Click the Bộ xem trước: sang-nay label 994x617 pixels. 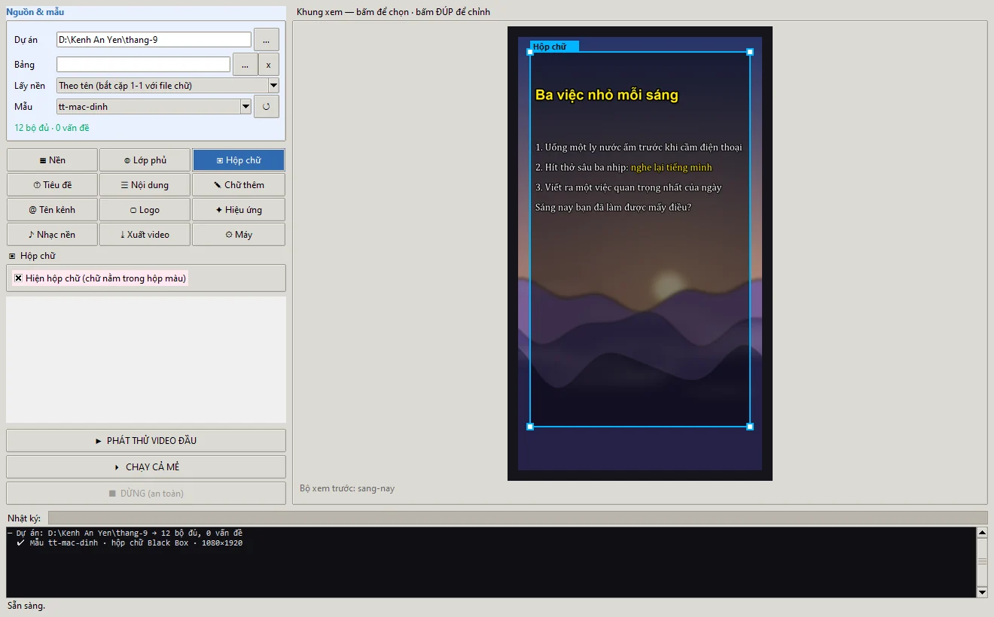click(x=347, y=488)
